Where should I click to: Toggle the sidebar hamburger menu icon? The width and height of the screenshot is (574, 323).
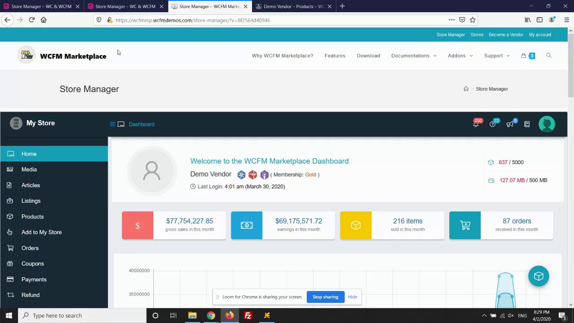[x=112, y=124]
